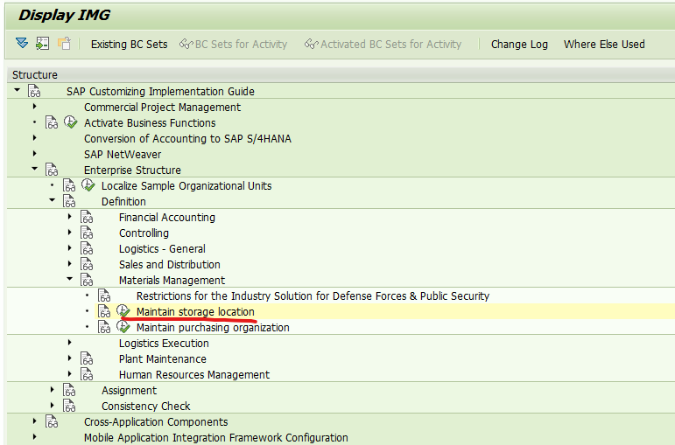675x445 pixels.
Task: Open documentation icon for SAP Customizing Implementation Guide
Action: 34,91
